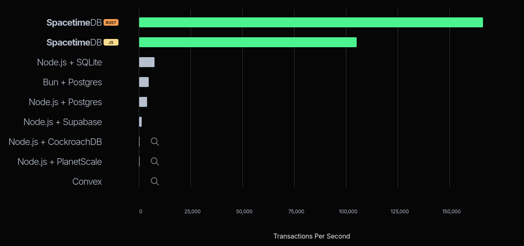This screenshot has height=246, width=524.
Task: Click the magnifier icon beside PlanetScale
Action: (155, 162)
